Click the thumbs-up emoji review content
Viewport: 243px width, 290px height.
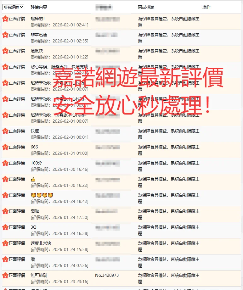(33, 179)
